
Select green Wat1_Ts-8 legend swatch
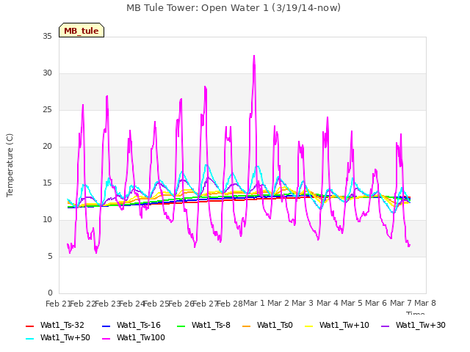click(x=181, y=326)
